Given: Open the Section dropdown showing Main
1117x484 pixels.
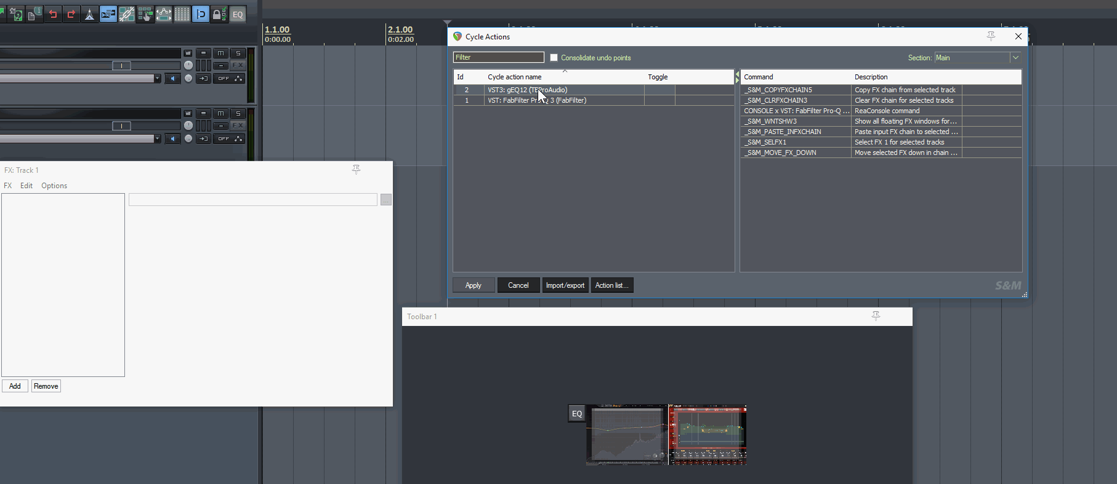Looking at the screenshot, I should pyautogui.click(x=1015, y=58).
